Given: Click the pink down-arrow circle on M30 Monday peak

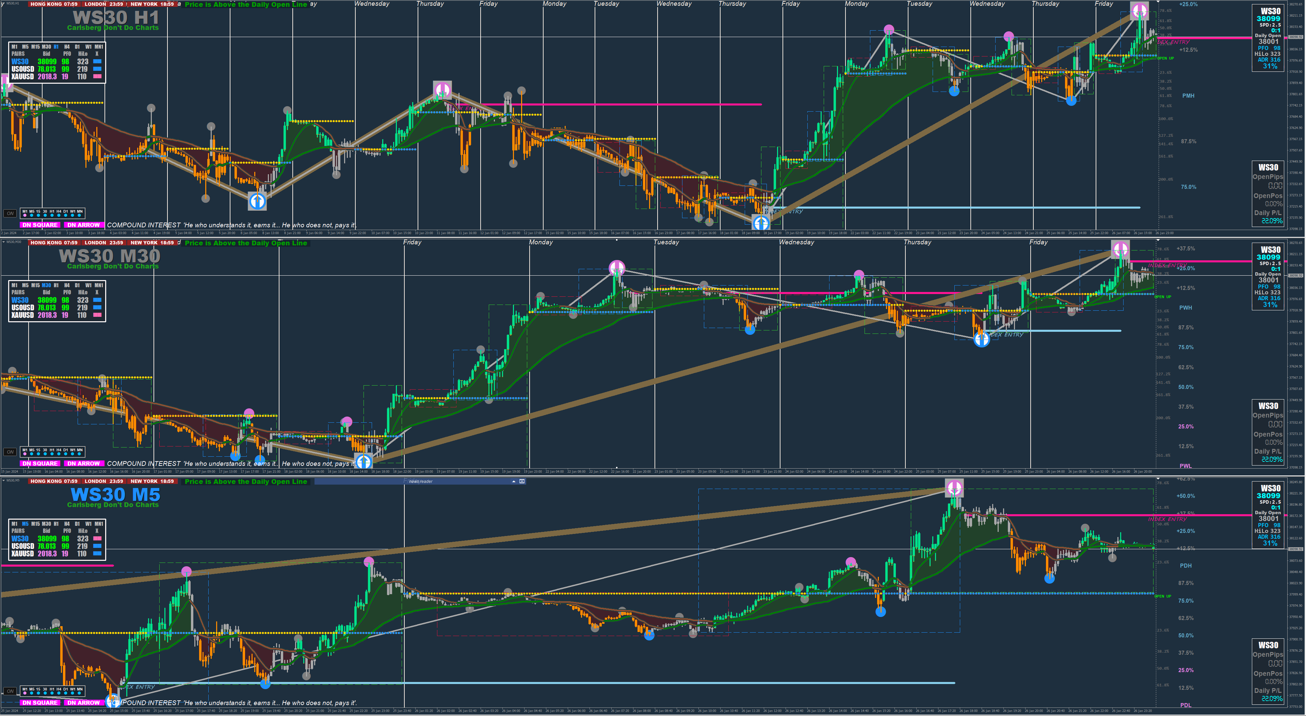Looking at the screenshot, I should pos(616,267).
